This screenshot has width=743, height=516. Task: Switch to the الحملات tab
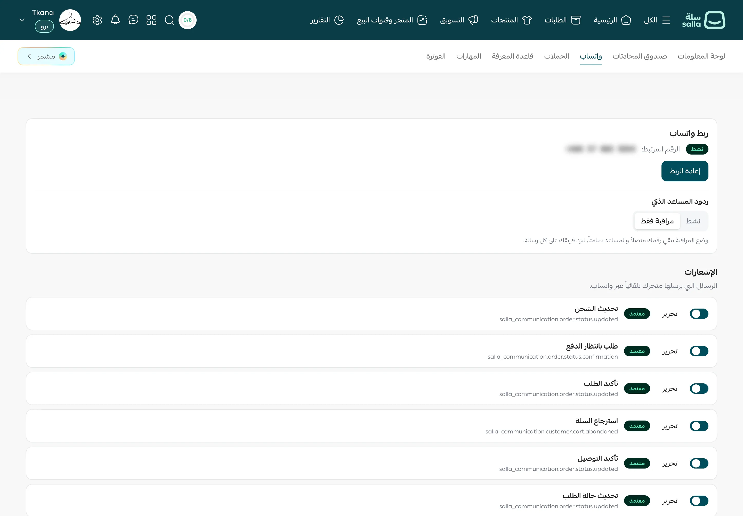[556, 56]
